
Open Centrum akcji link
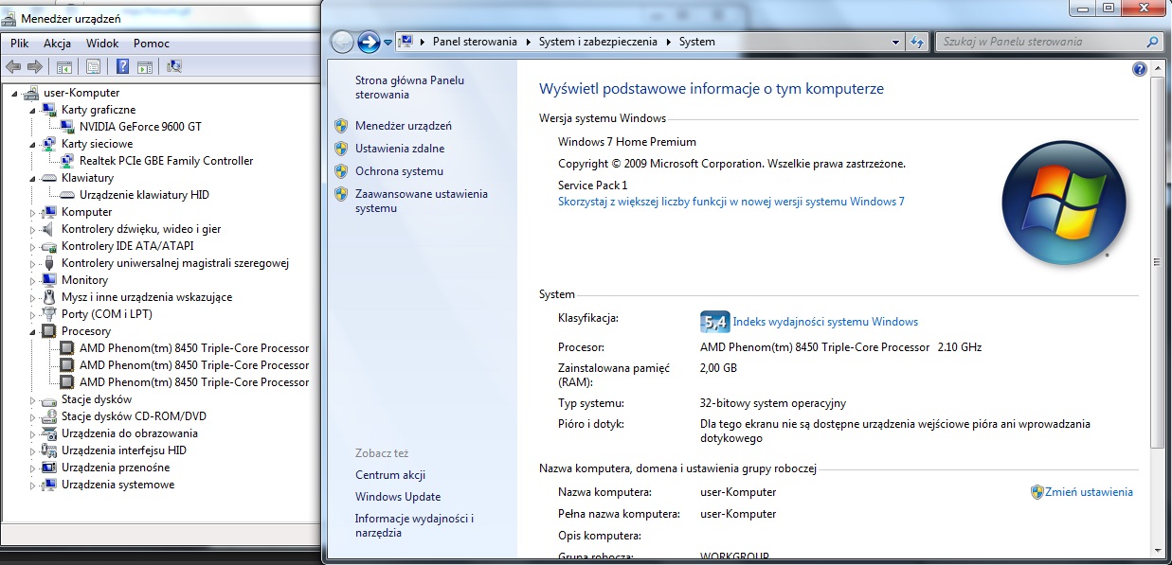coord(390,475)
